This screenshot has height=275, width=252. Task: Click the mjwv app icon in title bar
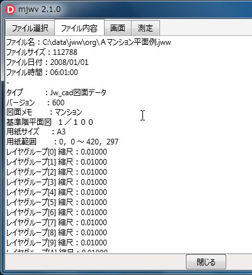tap(10, 9)
